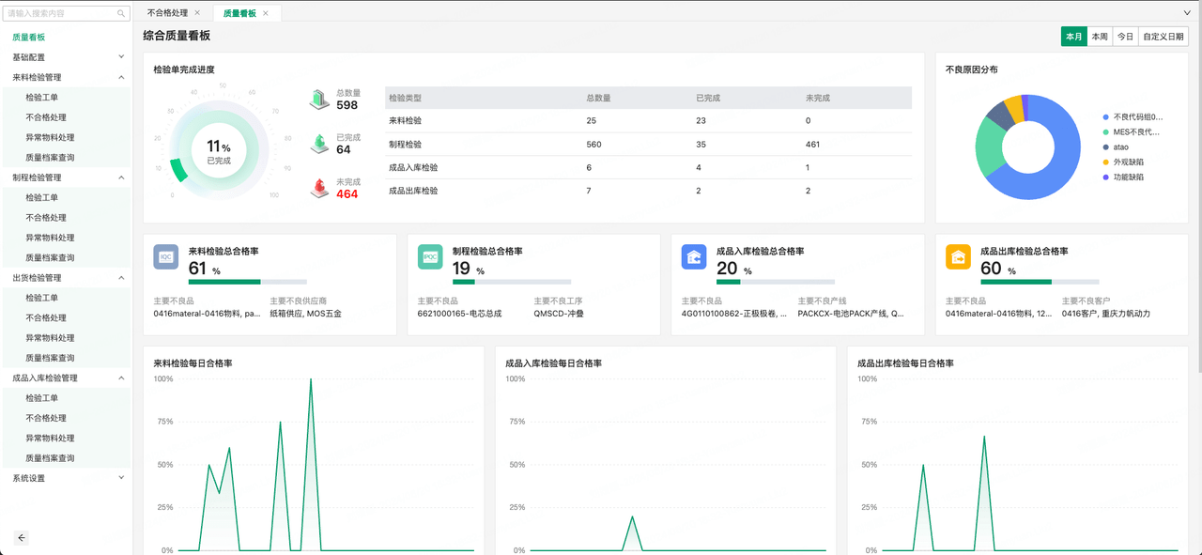
Task: Click the sidebar collapse arrow at bottom left
Action: tap(21, 538)
